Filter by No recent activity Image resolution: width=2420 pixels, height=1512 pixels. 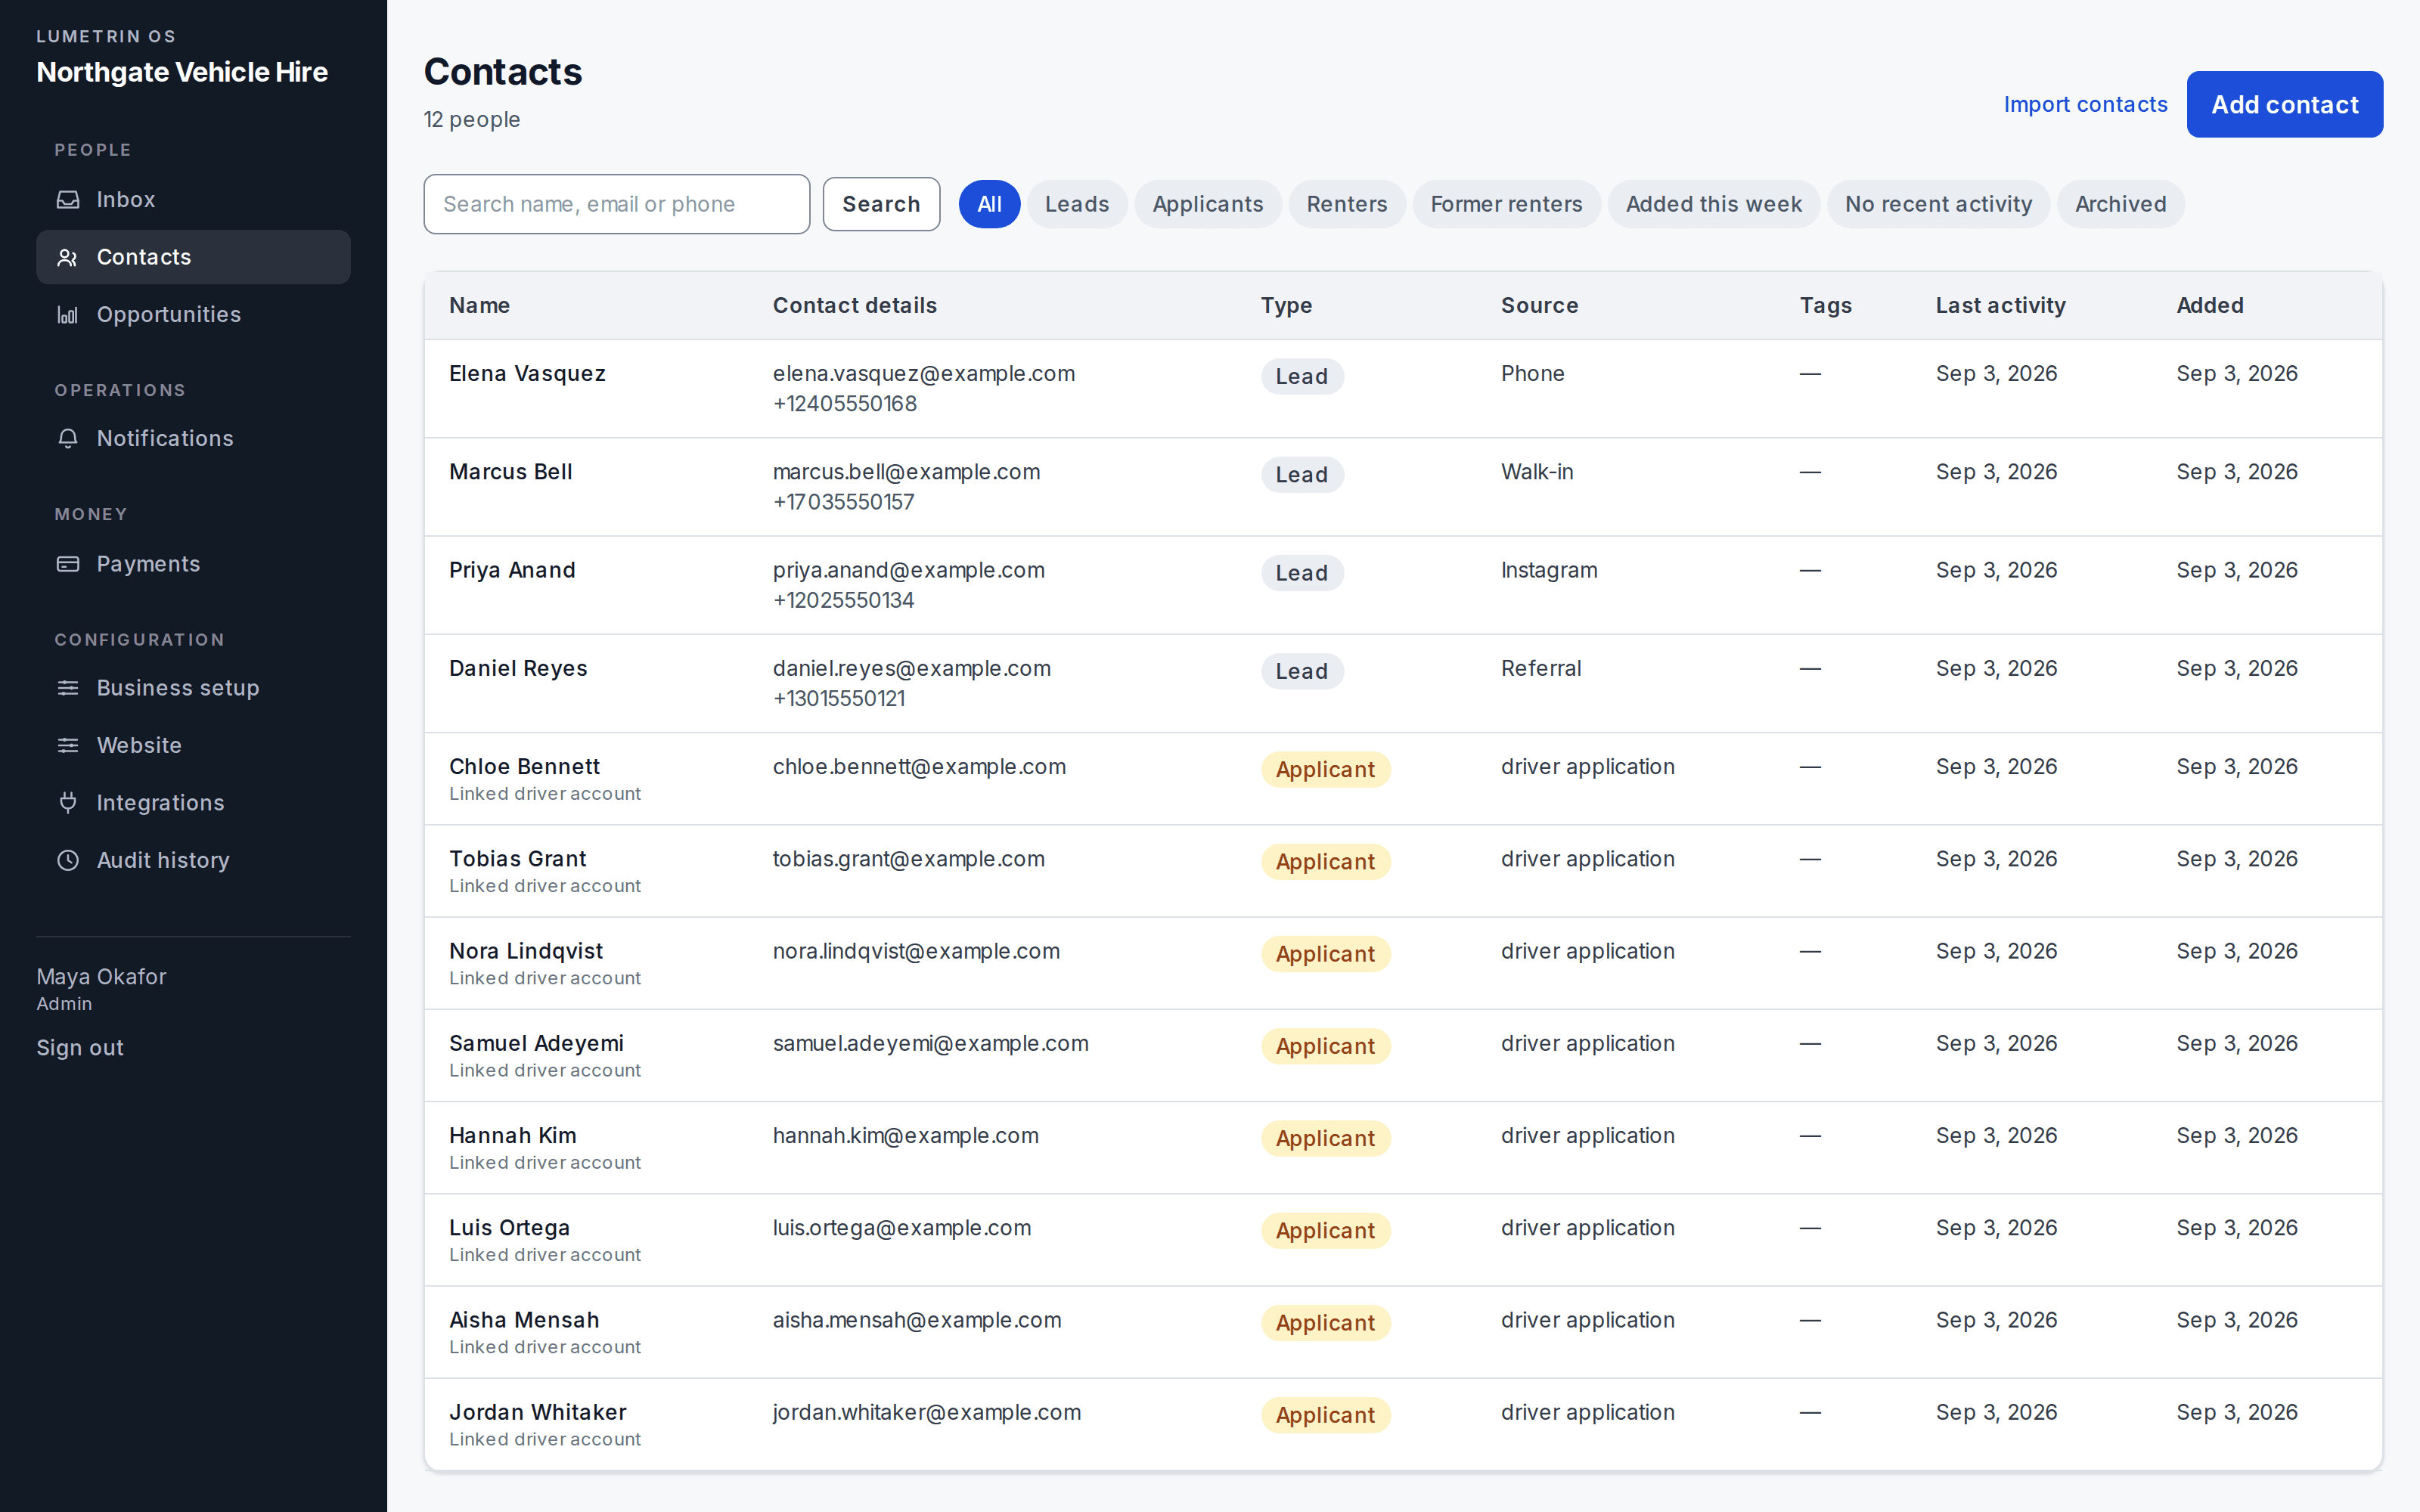1938,204
